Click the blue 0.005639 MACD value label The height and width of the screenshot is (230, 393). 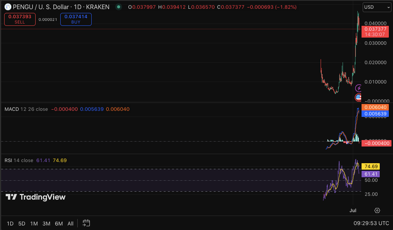click(375, 114)
